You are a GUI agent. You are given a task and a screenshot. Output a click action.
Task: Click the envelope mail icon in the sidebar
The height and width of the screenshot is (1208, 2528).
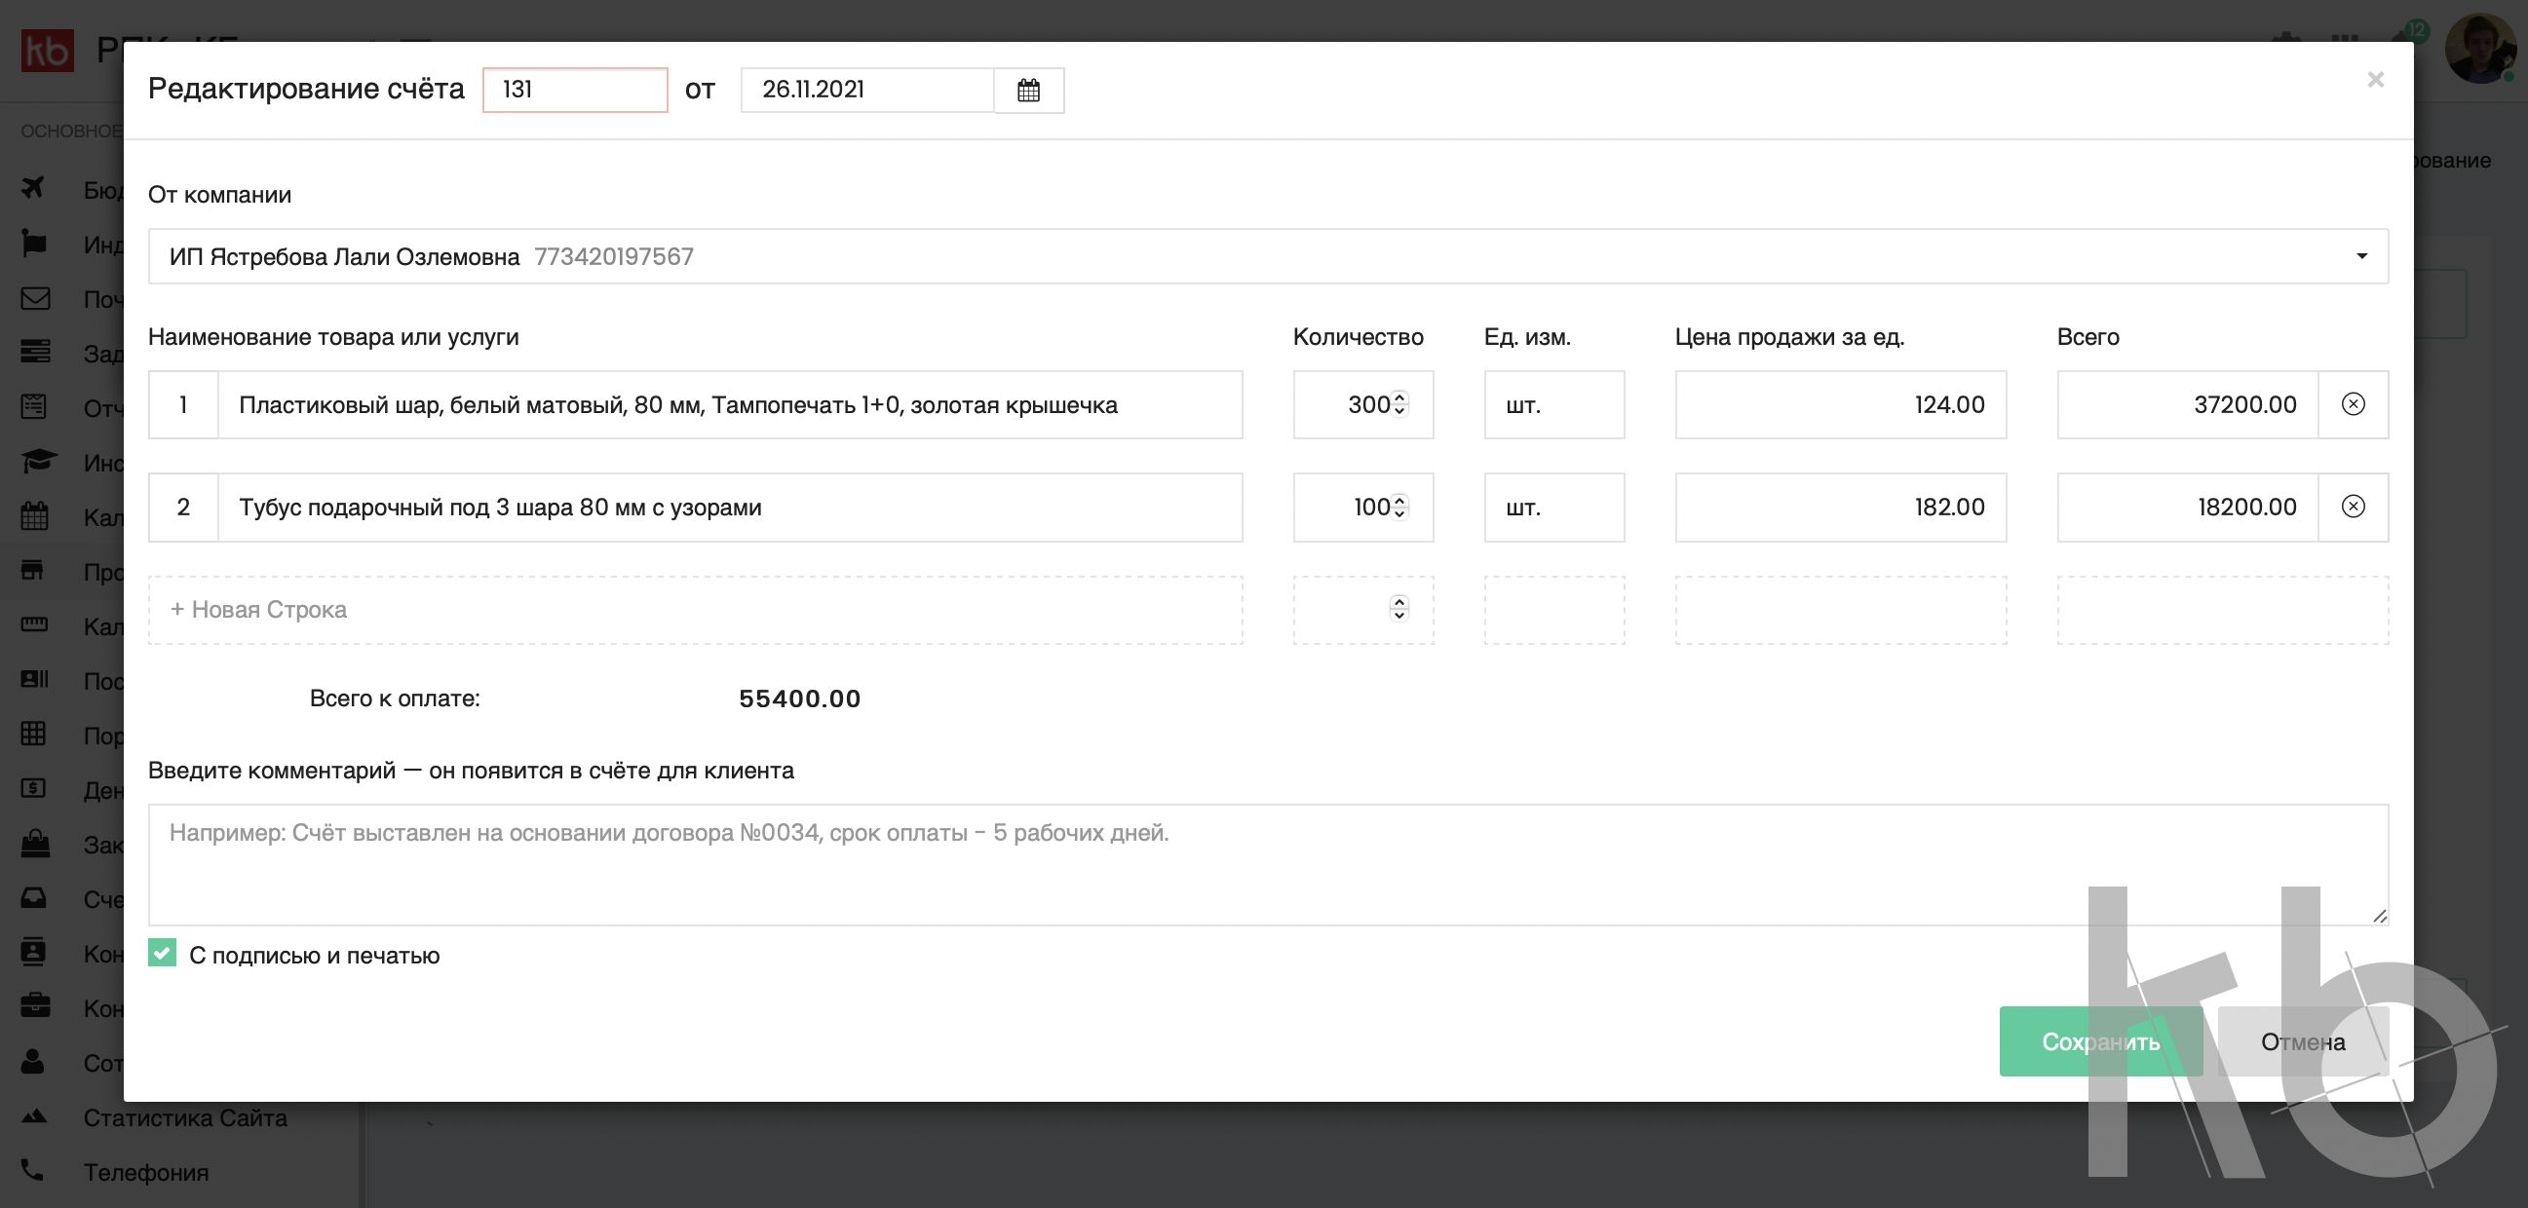tap(35, 298)
